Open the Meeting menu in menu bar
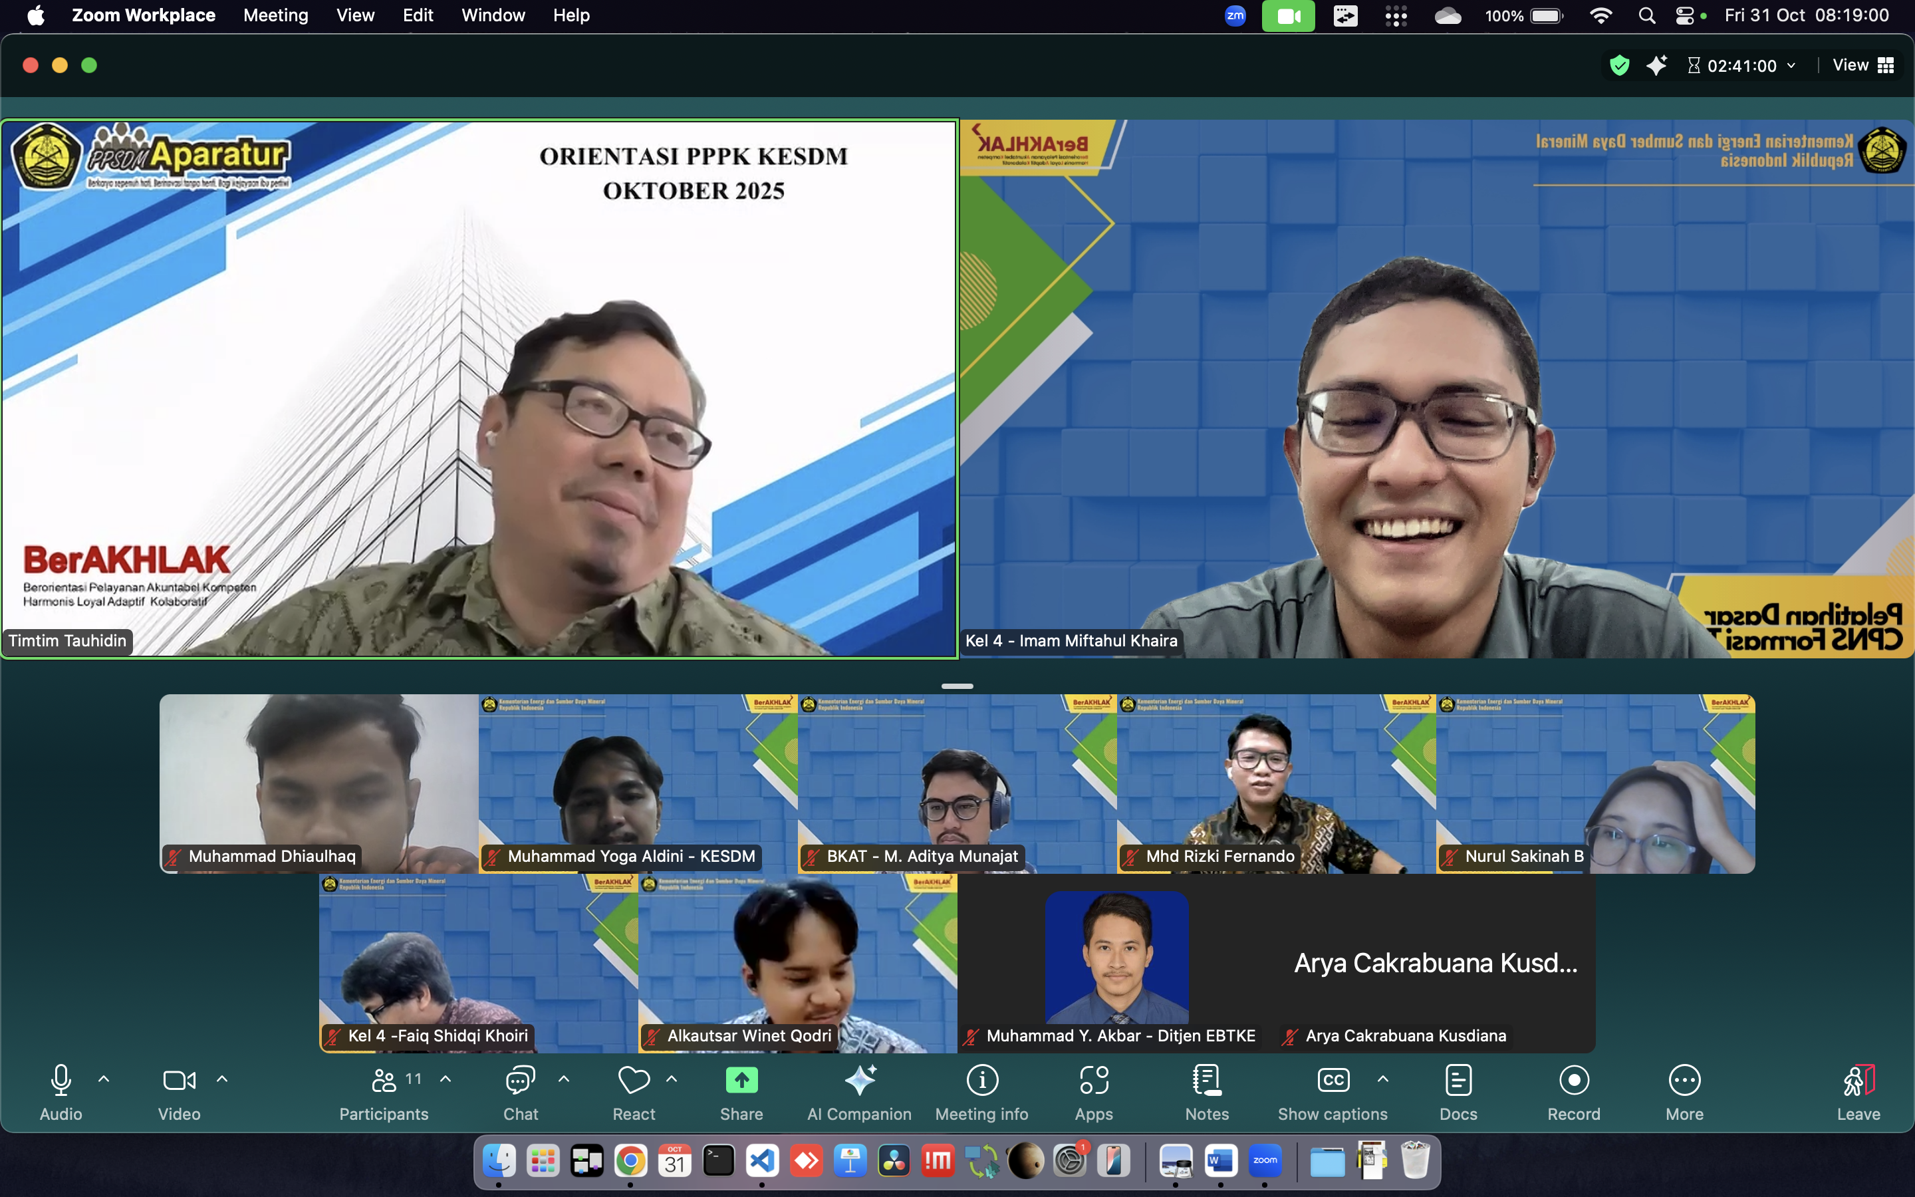The width and height of the screenshot is (1915, 1197). click(275, 15)
